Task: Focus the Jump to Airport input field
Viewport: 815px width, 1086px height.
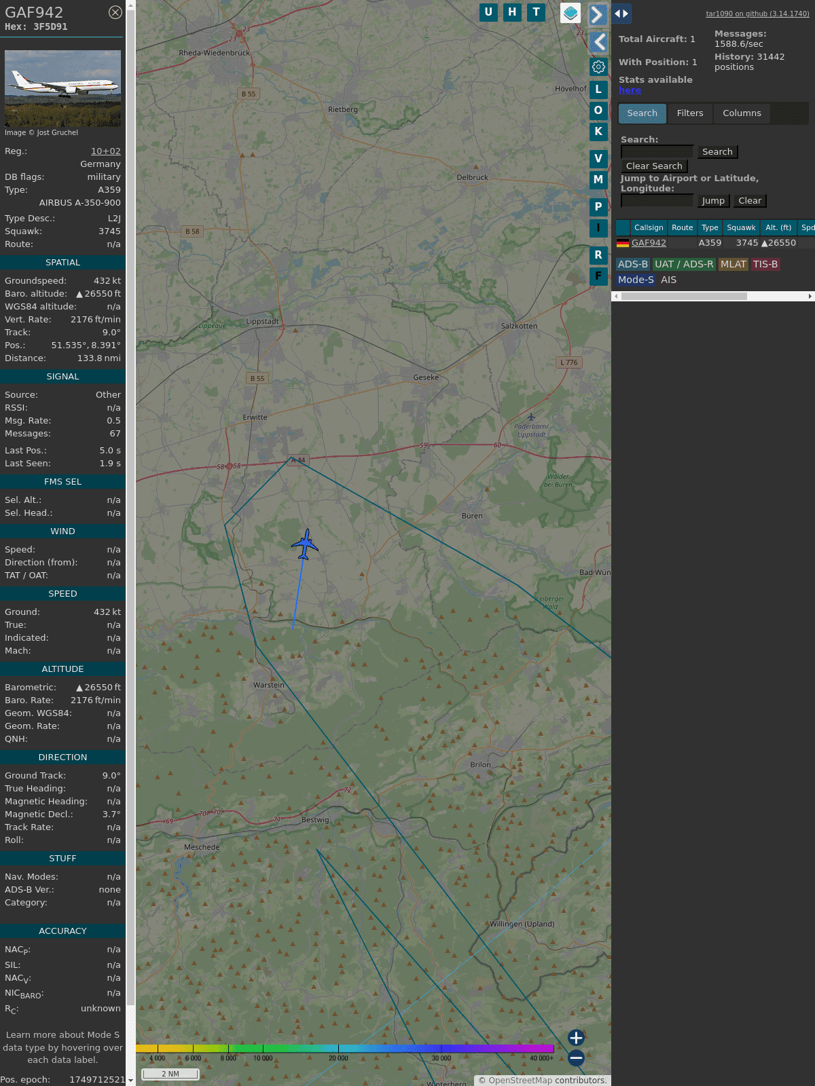Action: [657, 201]
